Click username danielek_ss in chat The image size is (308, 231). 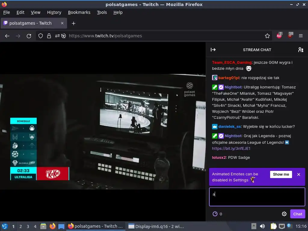coord(229,127)
